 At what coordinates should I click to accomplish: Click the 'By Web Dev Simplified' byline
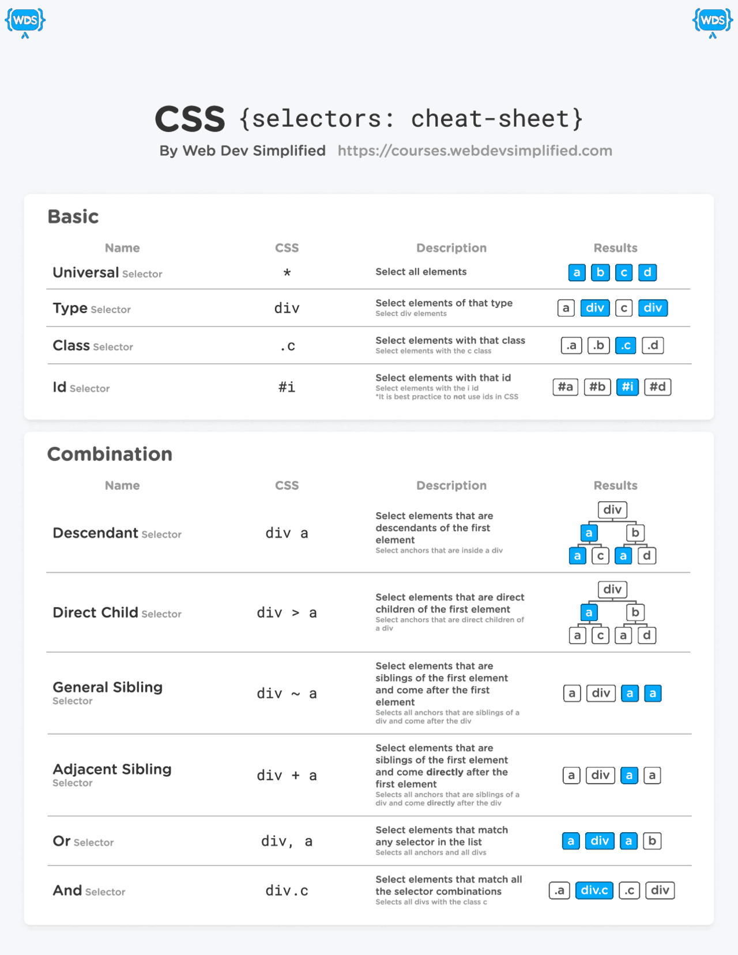pos(242,151)
